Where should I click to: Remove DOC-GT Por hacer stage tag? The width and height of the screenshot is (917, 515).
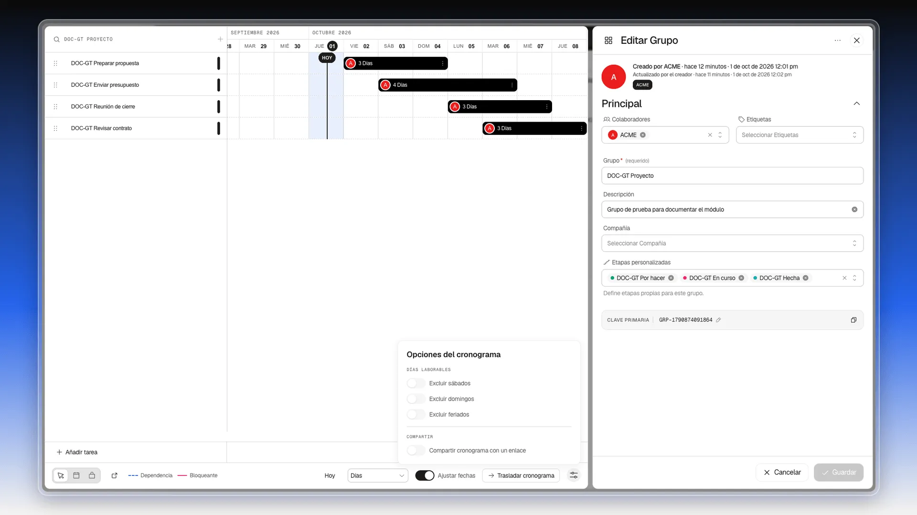tap(671, 278)
